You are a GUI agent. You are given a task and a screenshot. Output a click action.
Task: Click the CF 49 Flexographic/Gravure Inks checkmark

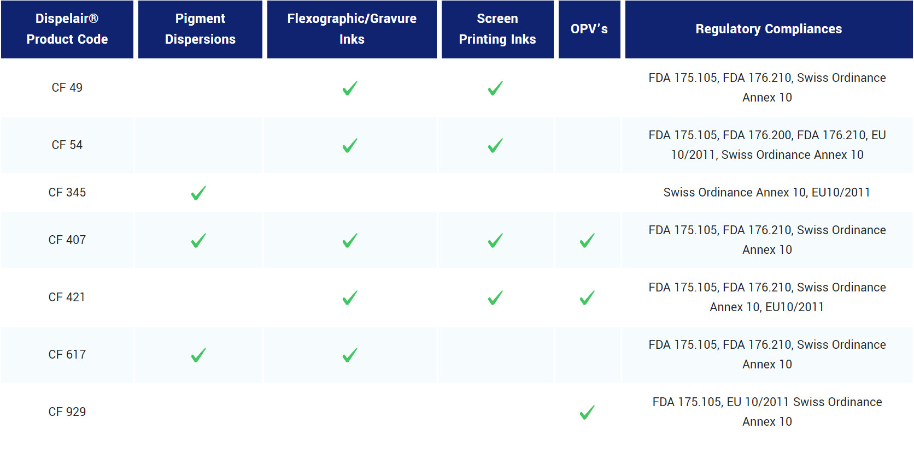pyautogui.click(x=350, y=88)
